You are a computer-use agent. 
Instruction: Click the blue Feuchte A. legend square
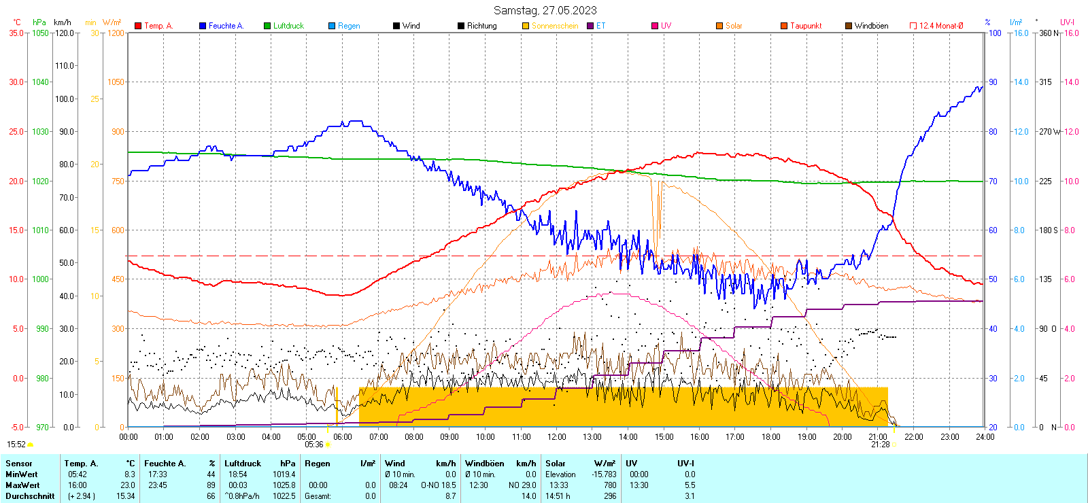coord(203,26)
